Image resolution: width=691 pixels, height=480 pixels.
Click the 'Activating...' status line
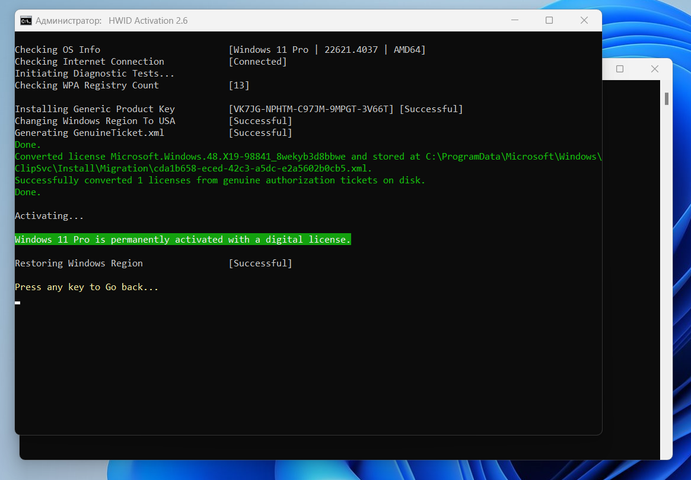[x=49, y=216]
